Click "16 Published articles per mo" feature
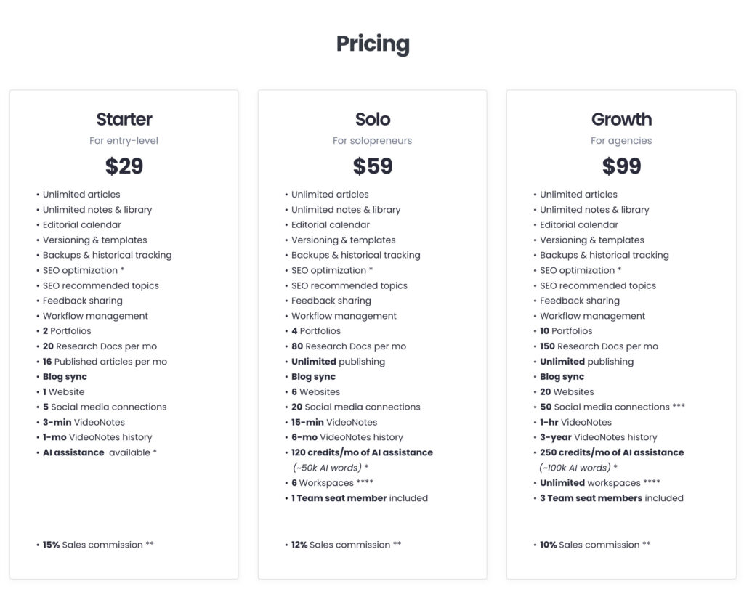Screen dimensions: 744x589 point(105,362)
